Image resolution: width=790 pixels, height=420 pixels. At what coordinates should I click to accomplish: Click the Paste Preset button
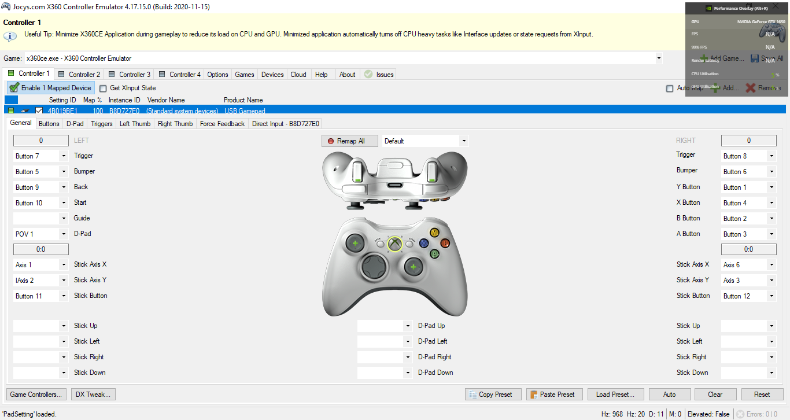point(555,395)
